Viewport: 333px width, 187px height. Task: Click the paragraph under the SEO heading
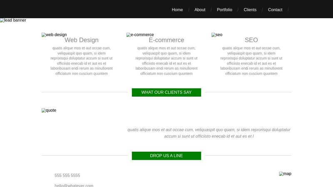pyautogui.click(x=251, y=61)
